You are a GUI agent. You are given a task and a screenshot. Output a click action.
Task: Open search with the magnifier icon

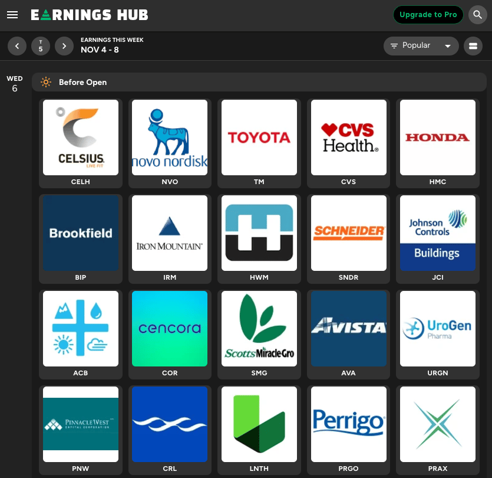477,15
